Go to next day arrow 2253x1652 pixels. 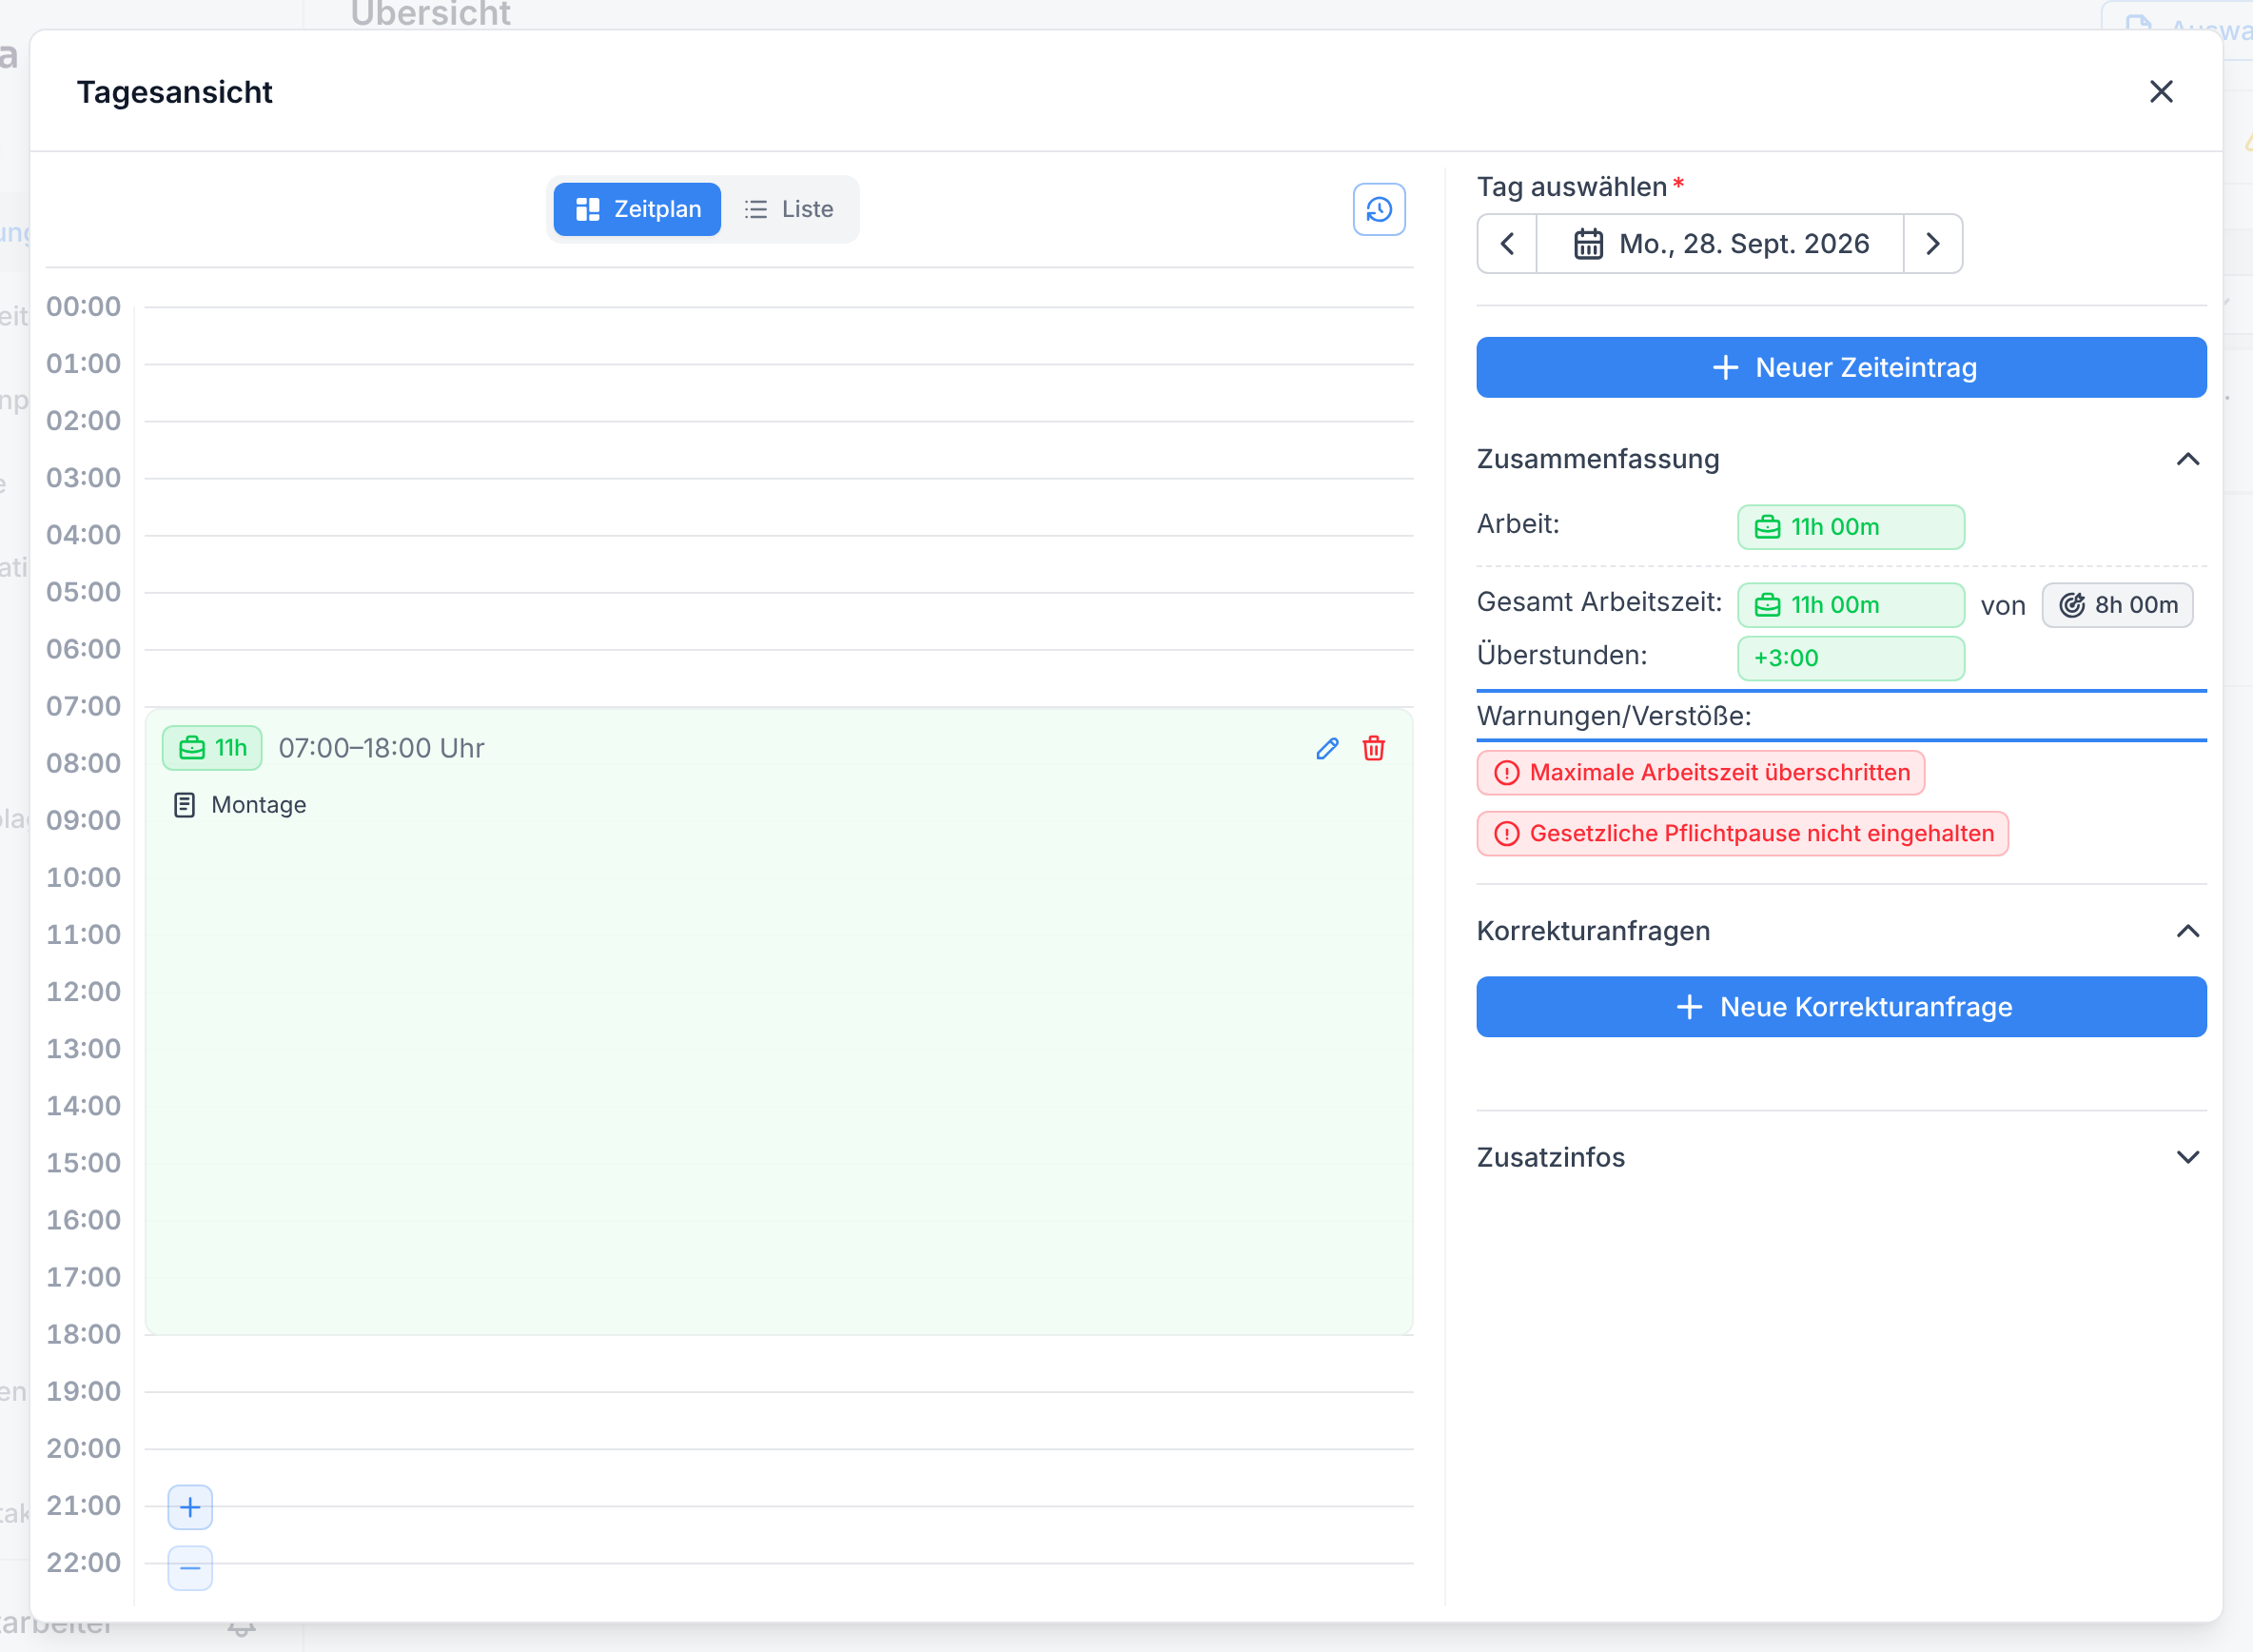(x=1932, y=244)
